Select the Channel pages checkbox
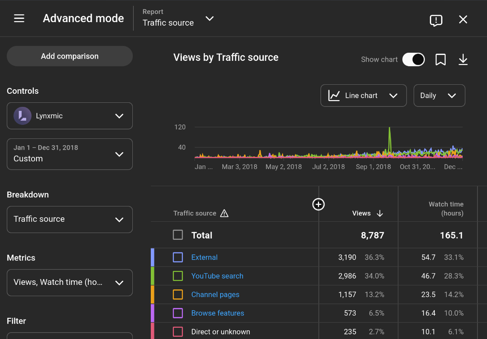The width and height of the screenshot is (487, 339). 178,294
